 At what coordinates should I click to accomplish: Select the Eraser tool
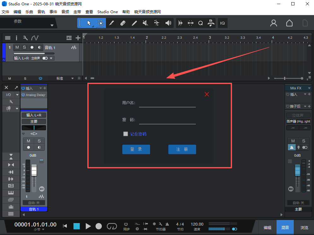(123, 23)
